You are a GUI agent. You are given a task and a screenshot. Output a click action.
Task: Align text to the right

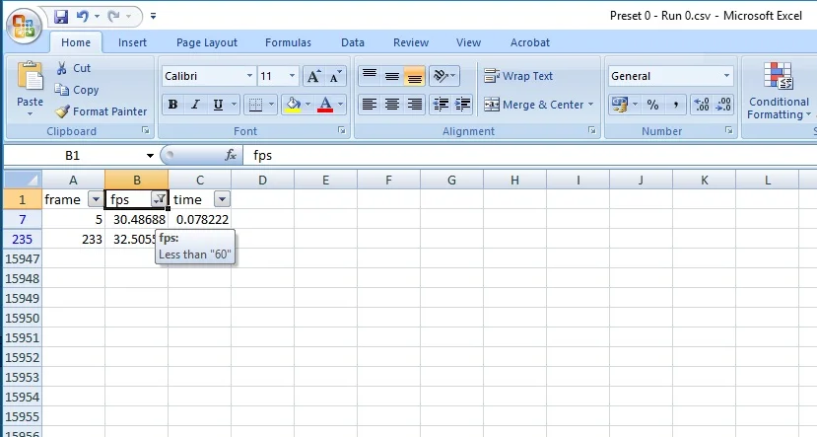(x=414, y=105)
